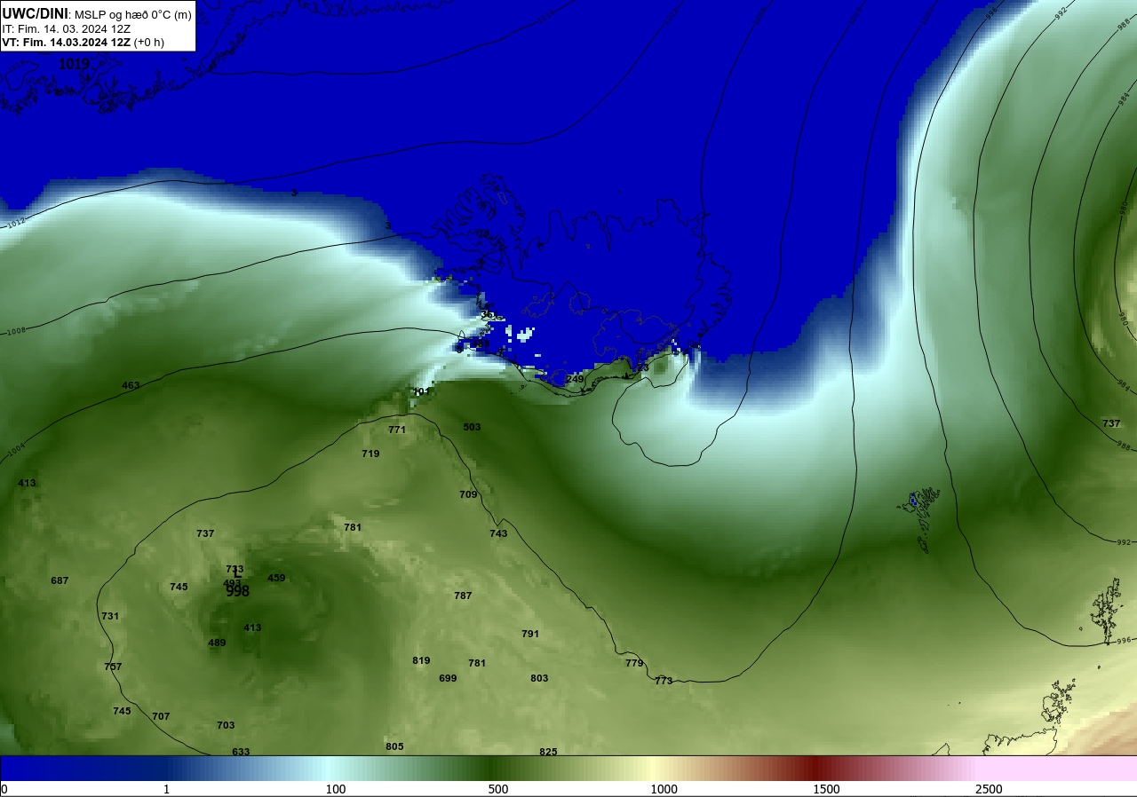The height and width of the screenshot is (797, 1137).
Task: Click the '489' height value
Action: [217, 643]
